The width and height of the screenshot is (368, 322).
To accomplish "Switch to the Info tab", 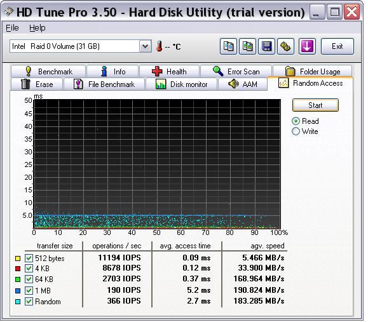I will click(x=112, y=71).
